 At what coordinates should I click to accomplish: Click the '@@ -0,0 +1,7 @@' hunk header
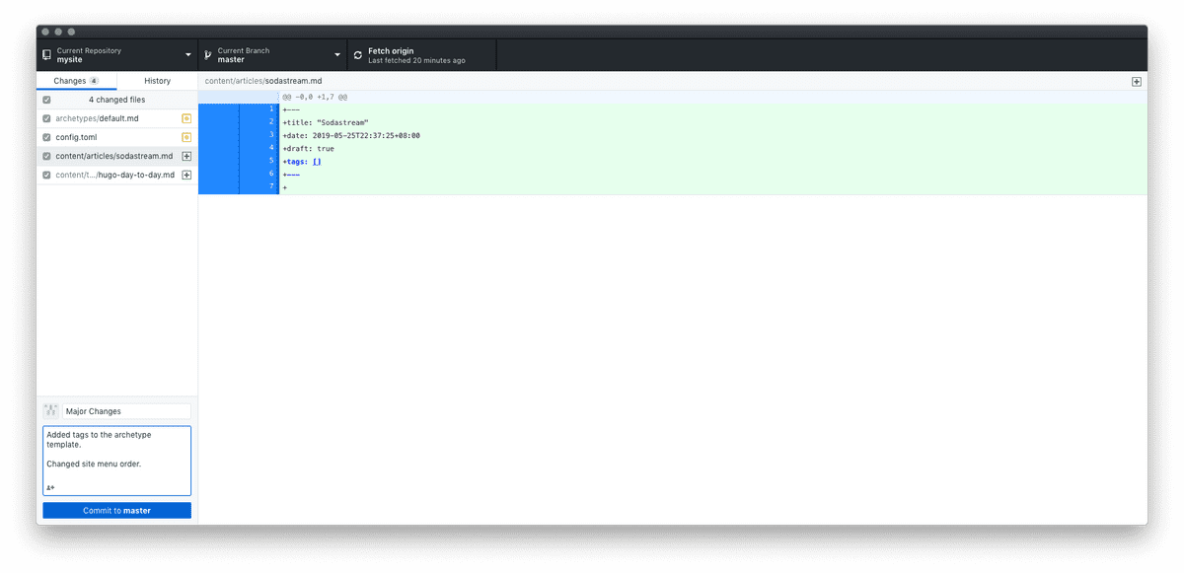pyautogui.click(x=315, y=97)
